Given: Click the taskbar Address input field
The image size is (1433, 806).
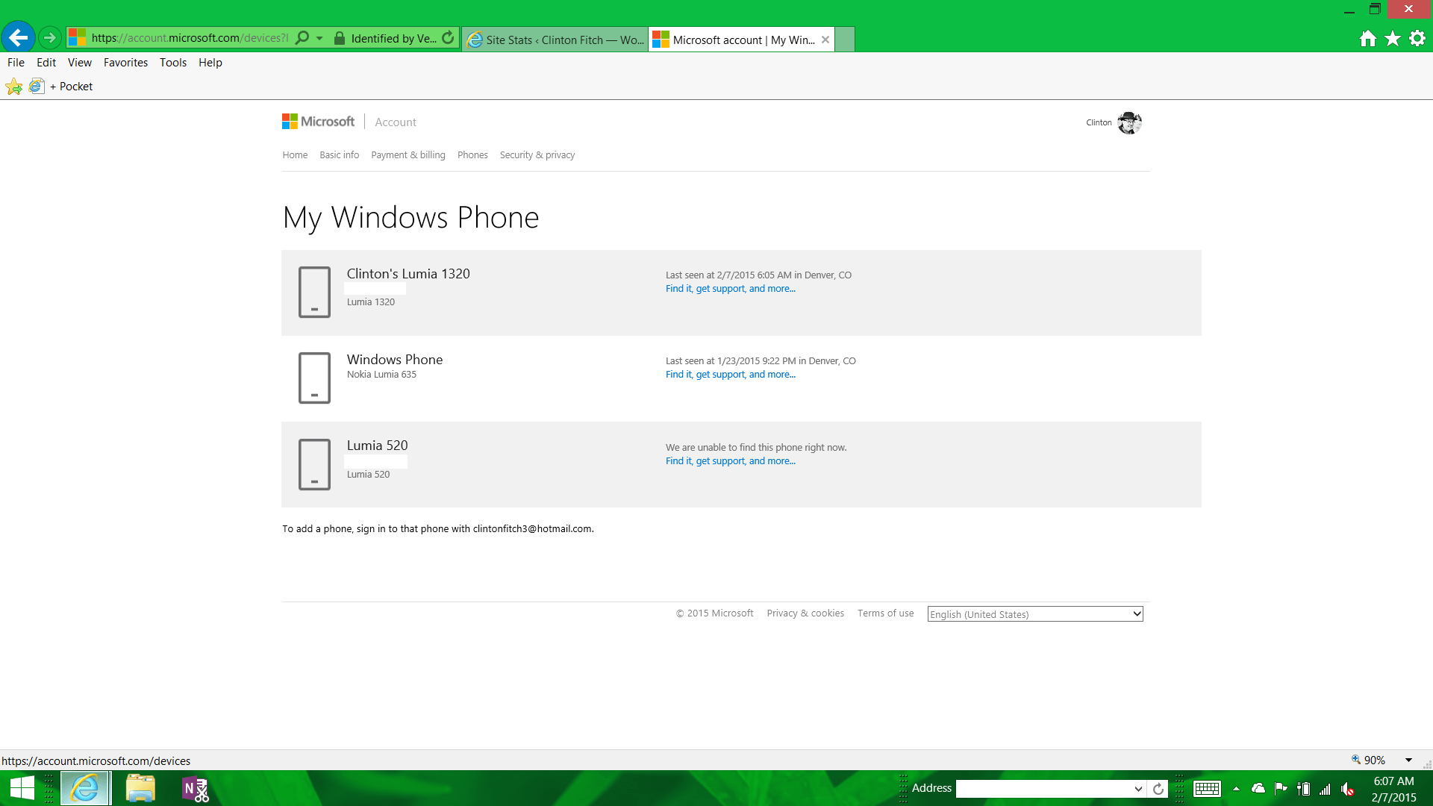Looking at the screenshot, I should click(x=1043, y=789).
